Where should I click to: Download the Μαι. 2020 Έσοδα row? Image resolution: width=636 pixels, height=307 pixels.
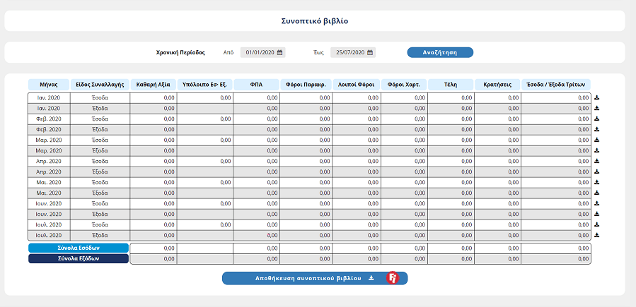[x=596, y=182]
